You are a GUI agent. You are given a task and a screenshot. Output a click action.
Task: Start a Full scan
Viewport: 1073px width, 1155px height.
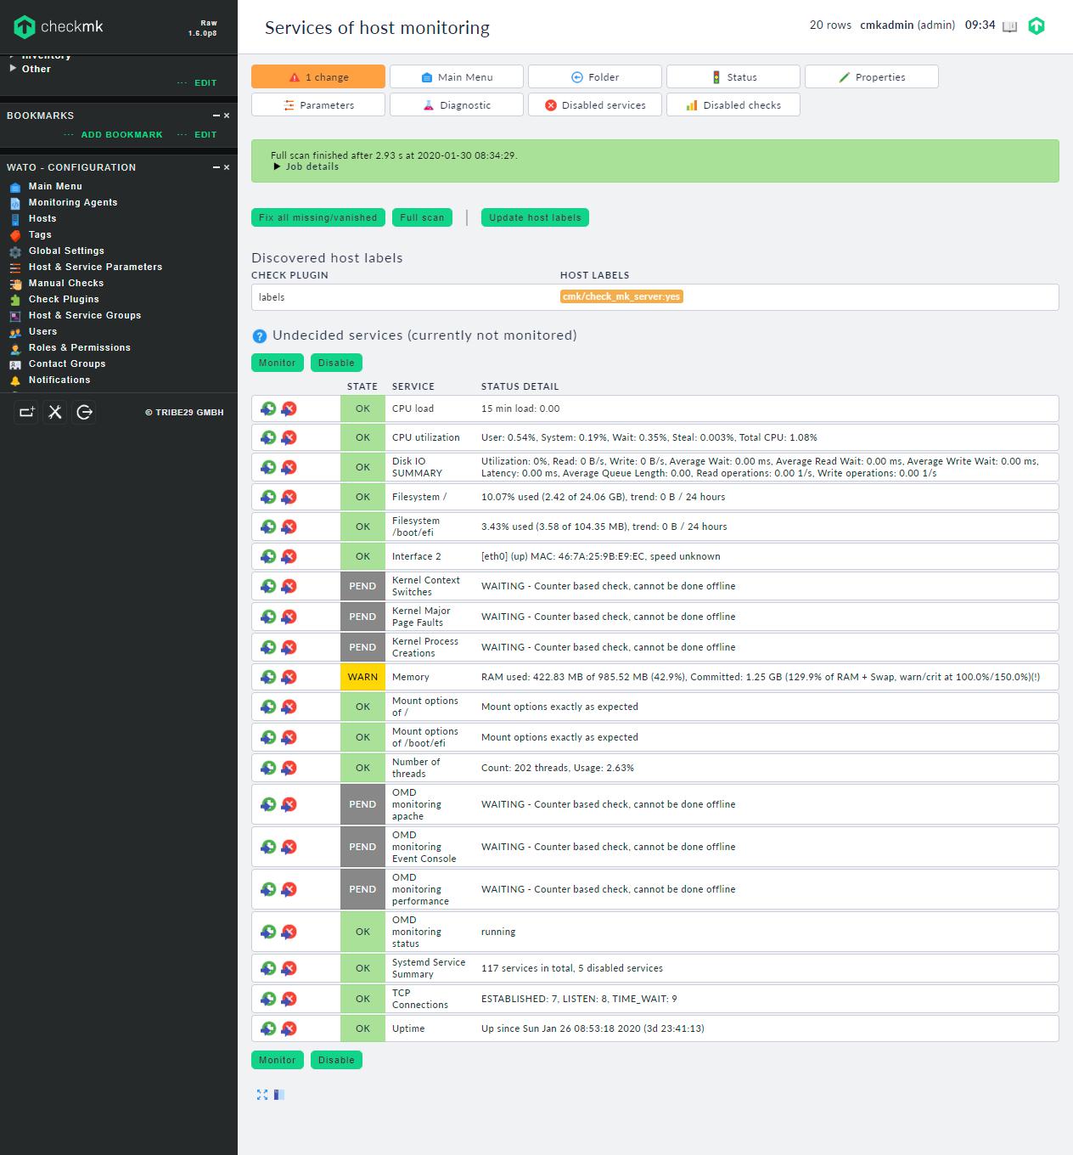click(x=423, y=217)
